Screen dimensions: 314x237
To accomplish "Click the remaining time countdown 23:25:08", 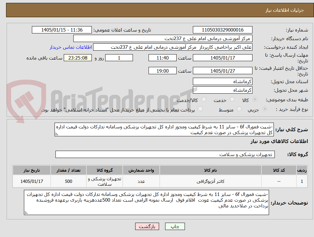I will pyautogui.click(x=78, y=58).
